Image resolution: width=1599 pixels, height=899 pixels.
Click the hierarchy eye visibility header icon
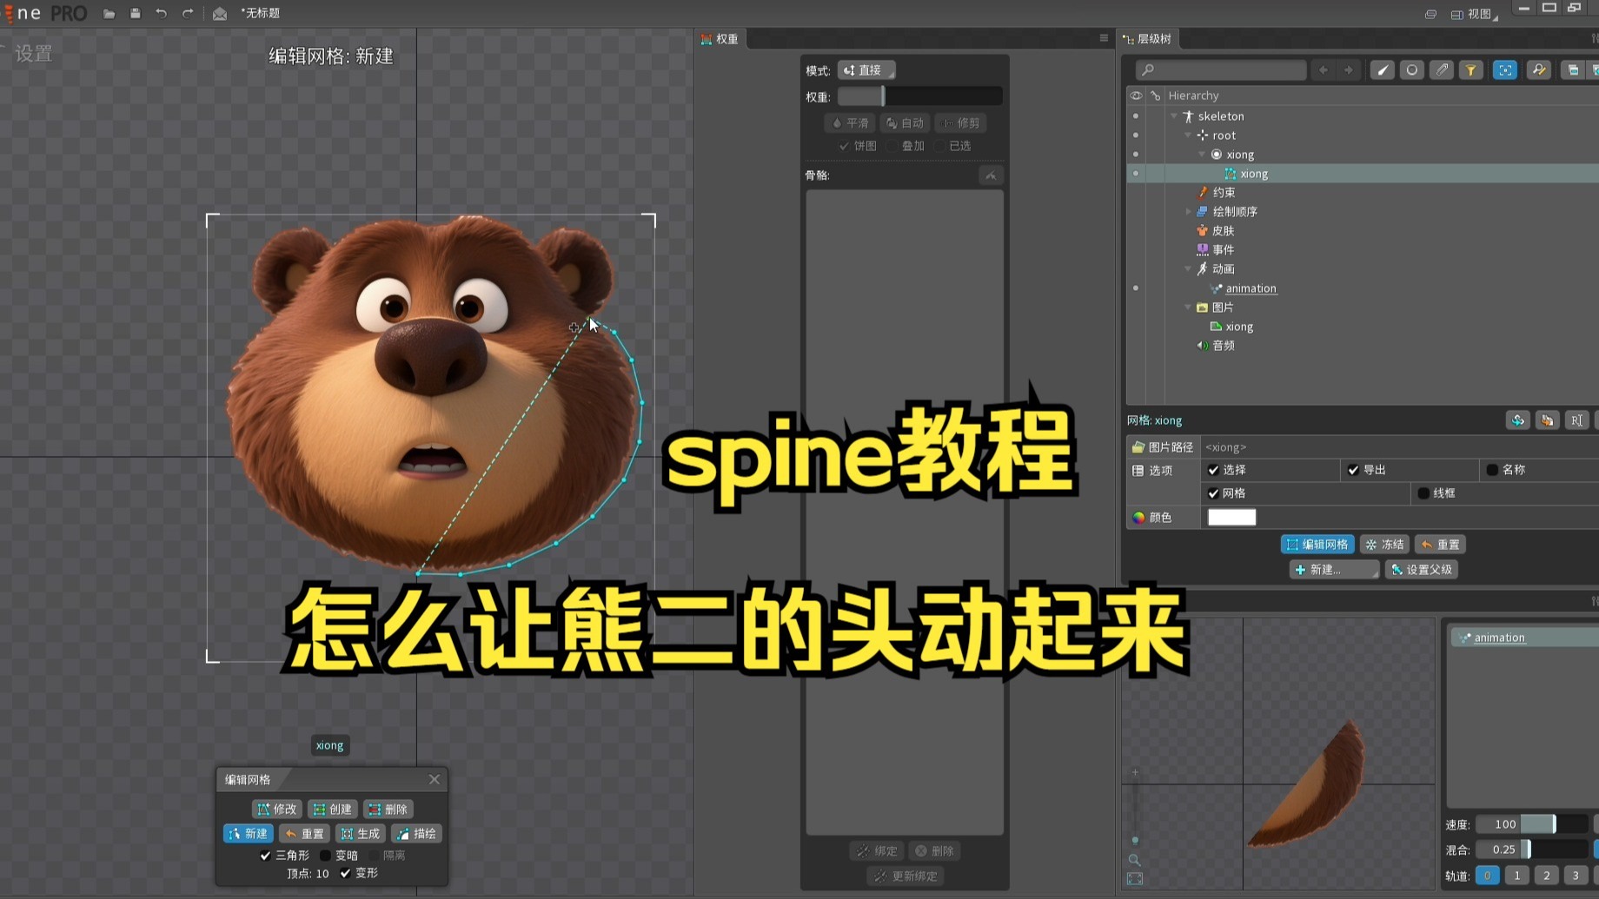(1136, 96)
